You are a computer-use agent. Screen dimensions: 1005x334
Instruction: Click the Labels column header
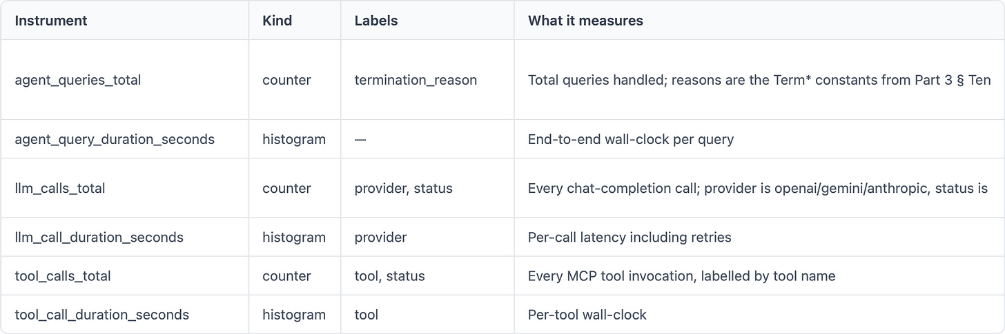point(376,21)
